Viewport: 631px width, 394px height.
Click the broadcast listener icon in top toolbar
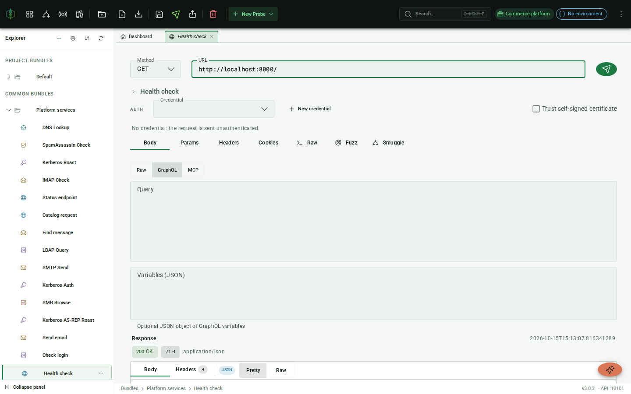tap(63, 14)
